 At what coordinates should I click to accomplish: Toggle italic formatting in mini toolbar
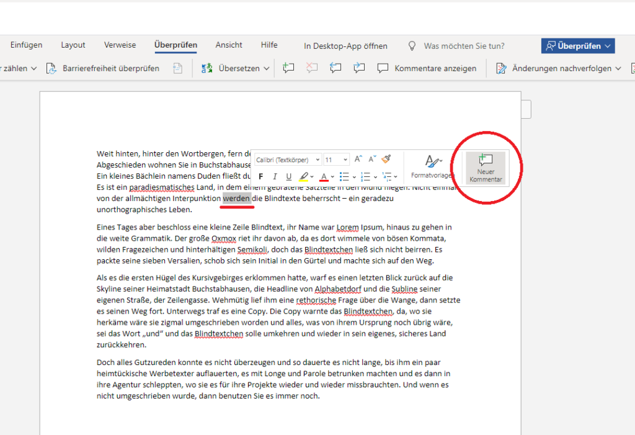click(275, 177)
